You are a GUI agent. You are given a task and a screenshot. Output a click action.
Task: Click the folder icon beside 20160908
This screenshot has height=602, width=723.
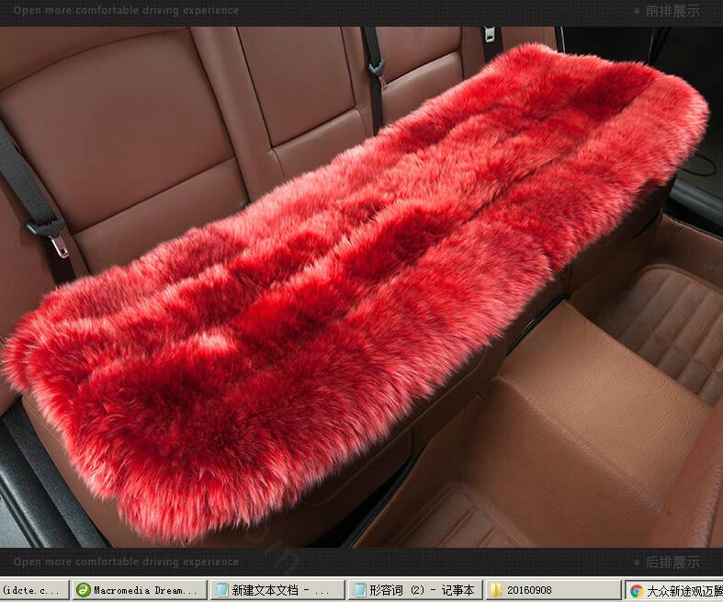[x=496, y=590]
